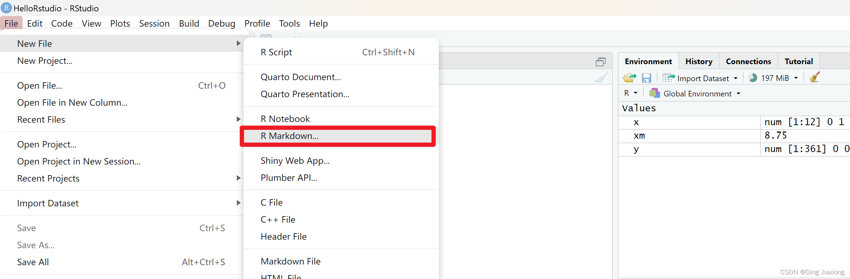Choose Save All from File menu
This screenshot has width=850, height=279.
point(122,262)
